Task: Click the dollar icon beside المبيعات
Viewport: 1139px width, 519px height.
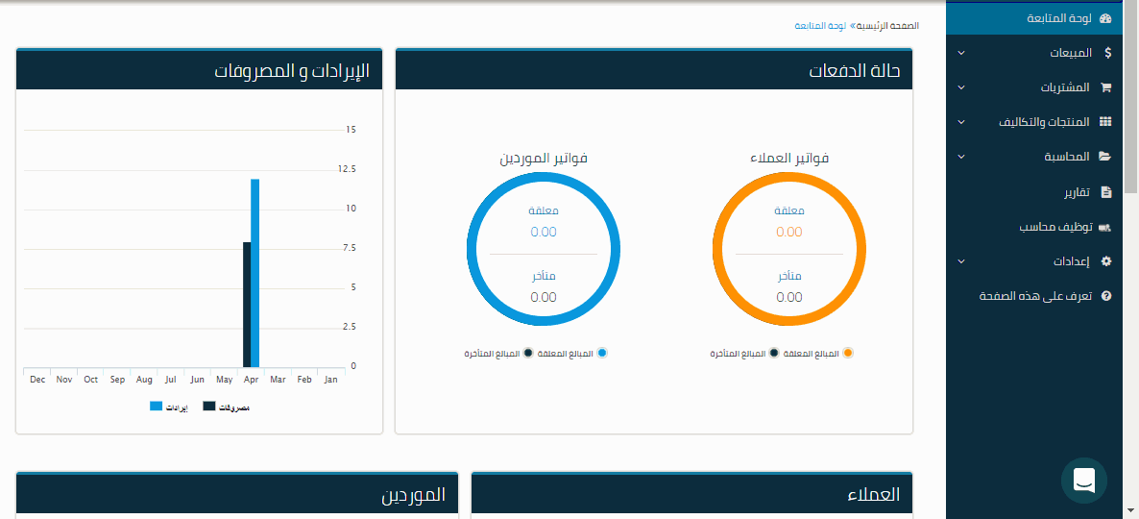Action: (x=1106, y=53)
